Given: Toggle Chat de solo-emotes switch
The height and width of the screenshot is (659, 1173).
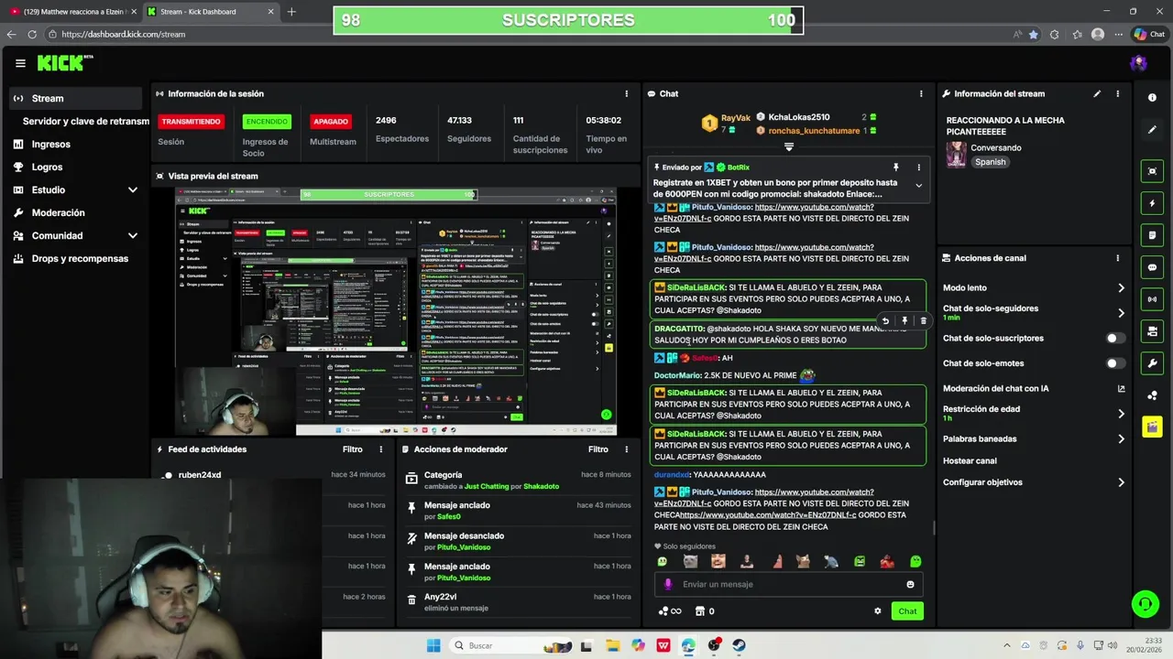Looking at the screenshot, I should [x=1114, y=363].
